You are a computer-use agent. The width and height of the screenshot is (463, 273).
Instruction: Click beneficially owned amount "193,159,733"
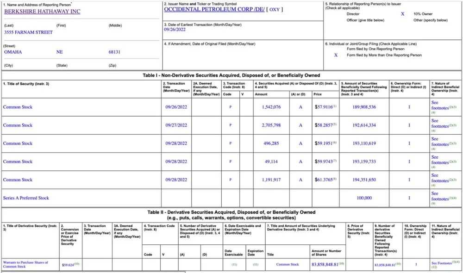click(364, 162)
